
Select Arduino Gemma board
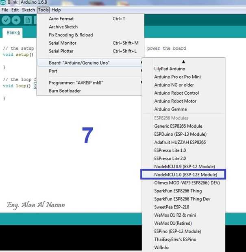point(184,109)
